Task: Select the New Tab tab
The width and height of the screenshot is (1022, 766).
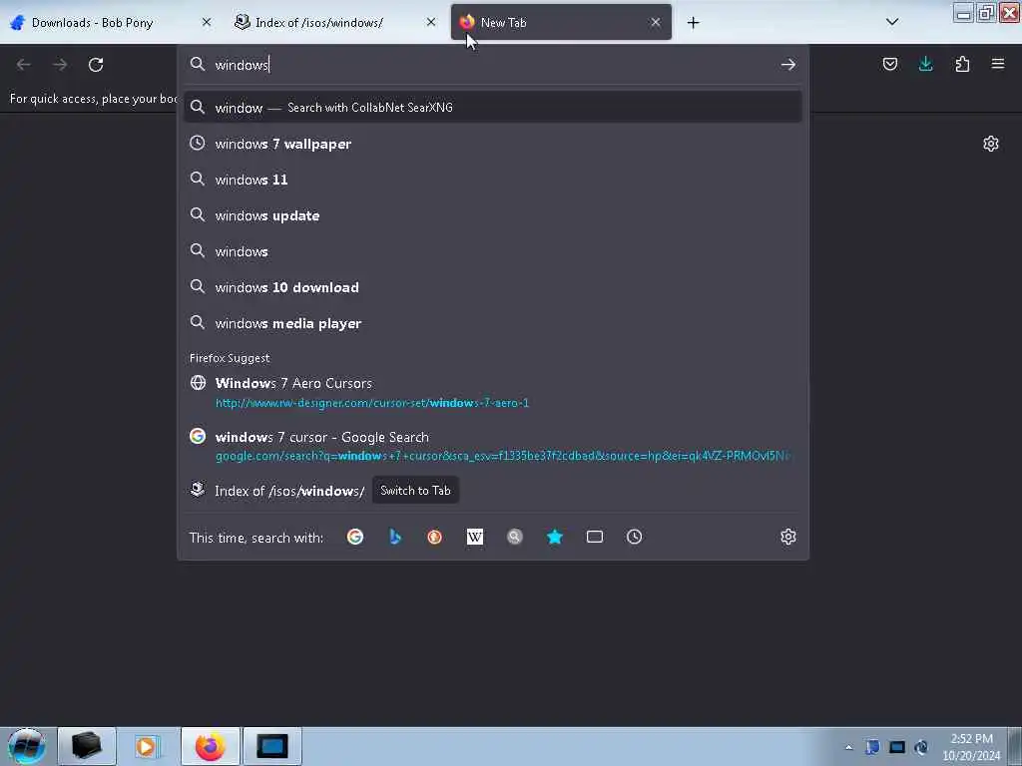Action: pos(561,22)
